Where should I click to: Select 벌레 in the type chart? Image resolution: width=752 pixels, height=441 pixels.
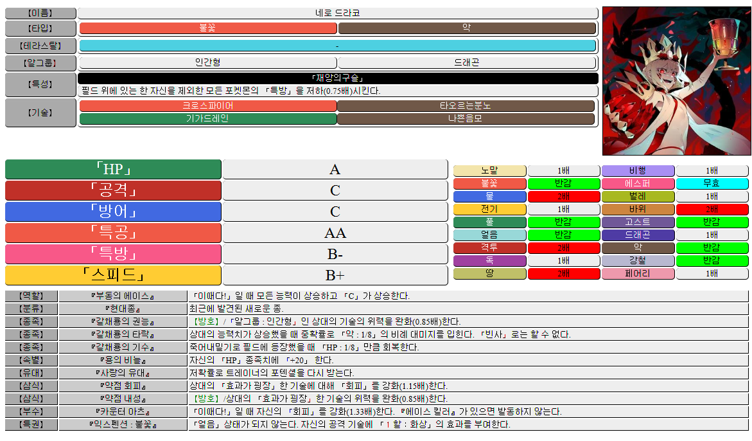point(638,196)
